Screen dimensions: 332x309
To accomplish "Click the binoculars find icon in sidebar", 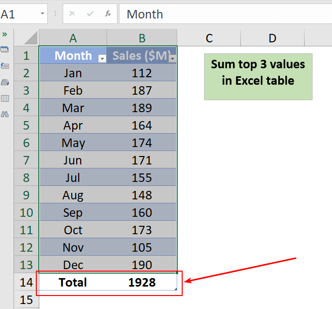I will click(5, 114).
